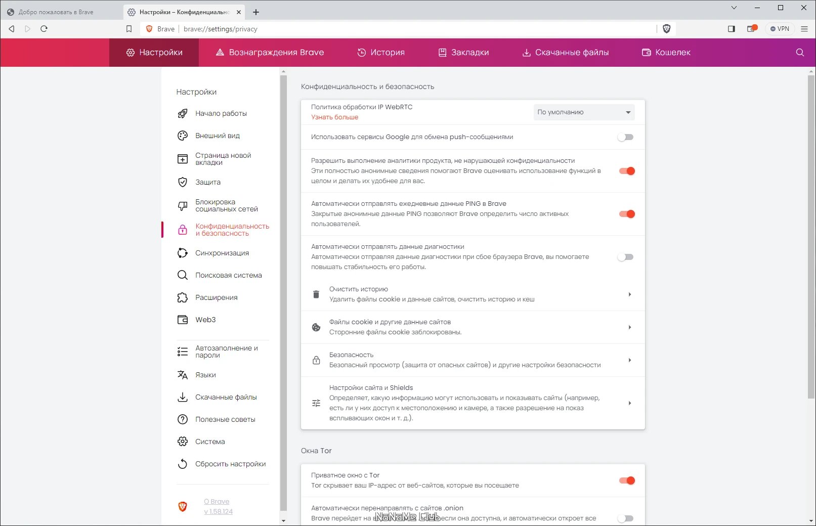Click the wallet icon for Web3
Screen dimensions: 816x526
coord(183,320)
